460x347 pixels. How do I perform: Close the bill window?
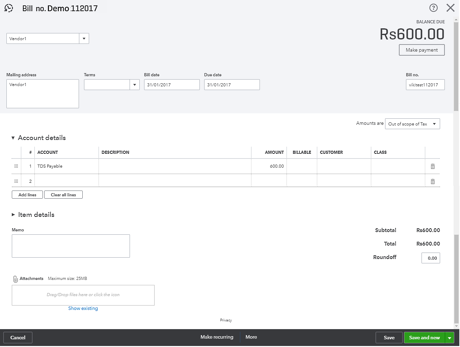coord(451,8)
